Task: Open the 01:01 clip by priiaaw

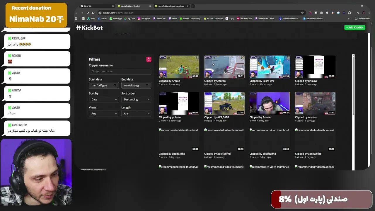Action: (x=179, y=103)
